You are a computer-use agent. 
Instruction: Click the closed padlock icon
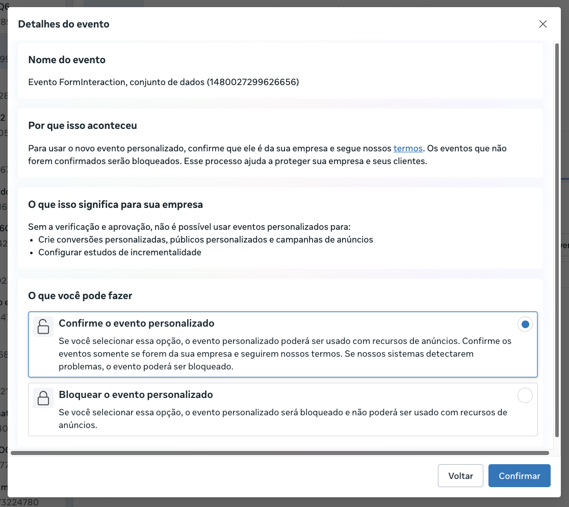coord(43,397)
